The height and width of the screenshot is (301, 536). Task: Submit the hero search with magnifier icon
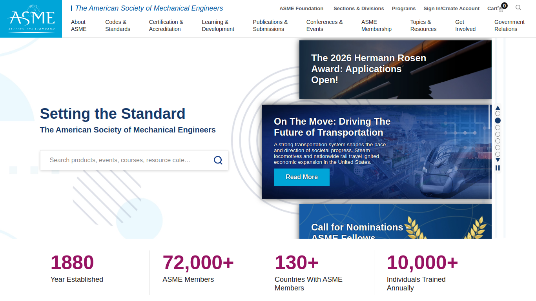(x=218, y=160)
